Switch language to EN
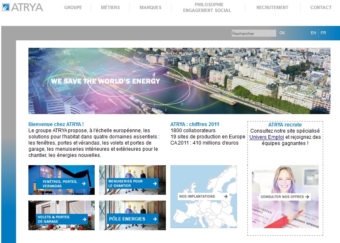The width and height of the screenshot is (340, 243). 313,33
